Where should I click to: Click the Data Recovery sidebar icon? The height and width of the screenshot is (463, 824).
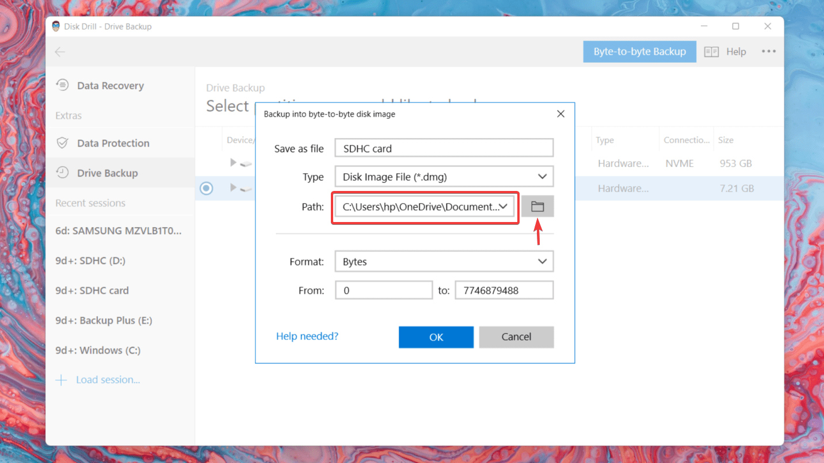pyautogui.click(x=62, y=85)
